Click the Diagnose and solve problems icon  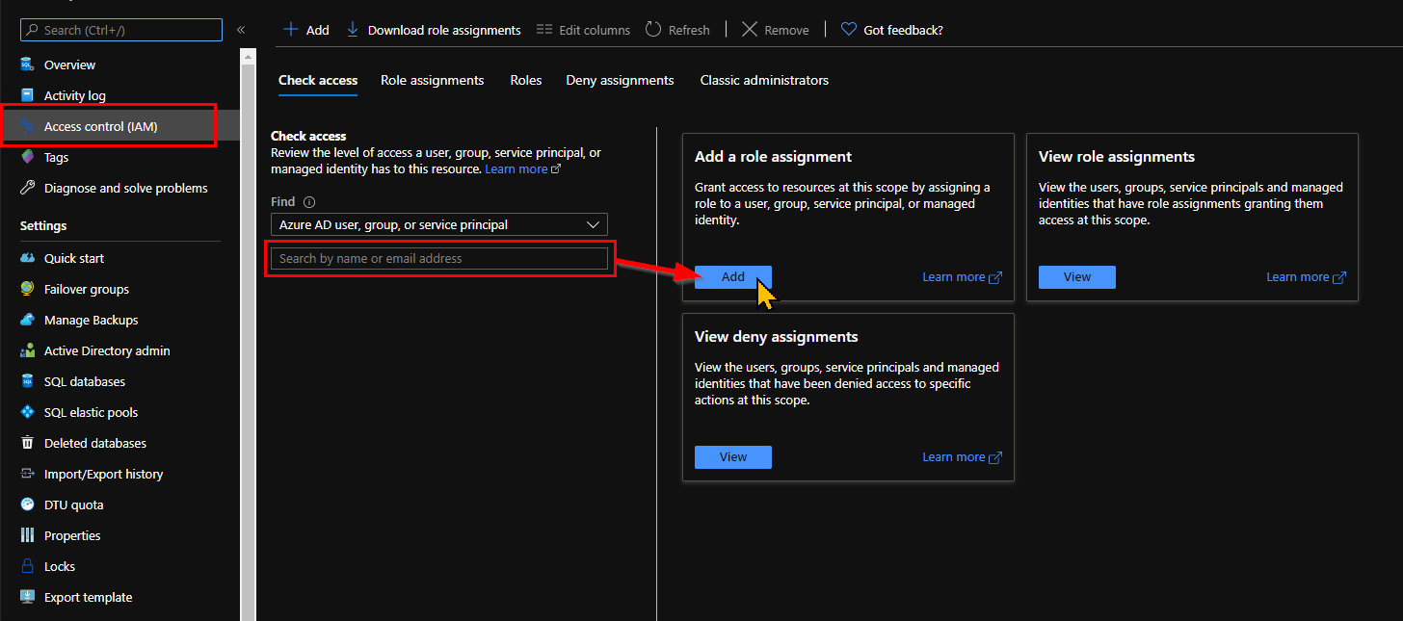click(x=27, y=188)
